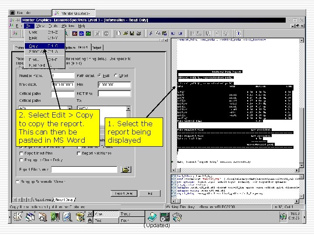Select the Report Delay bottom tab
Screen dimensions: 314x235
point(64,200)
